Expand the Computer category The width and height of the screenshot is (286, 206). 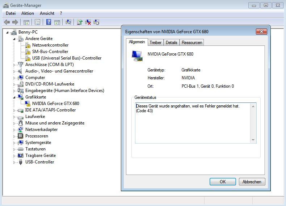click(x=14, y=78)
